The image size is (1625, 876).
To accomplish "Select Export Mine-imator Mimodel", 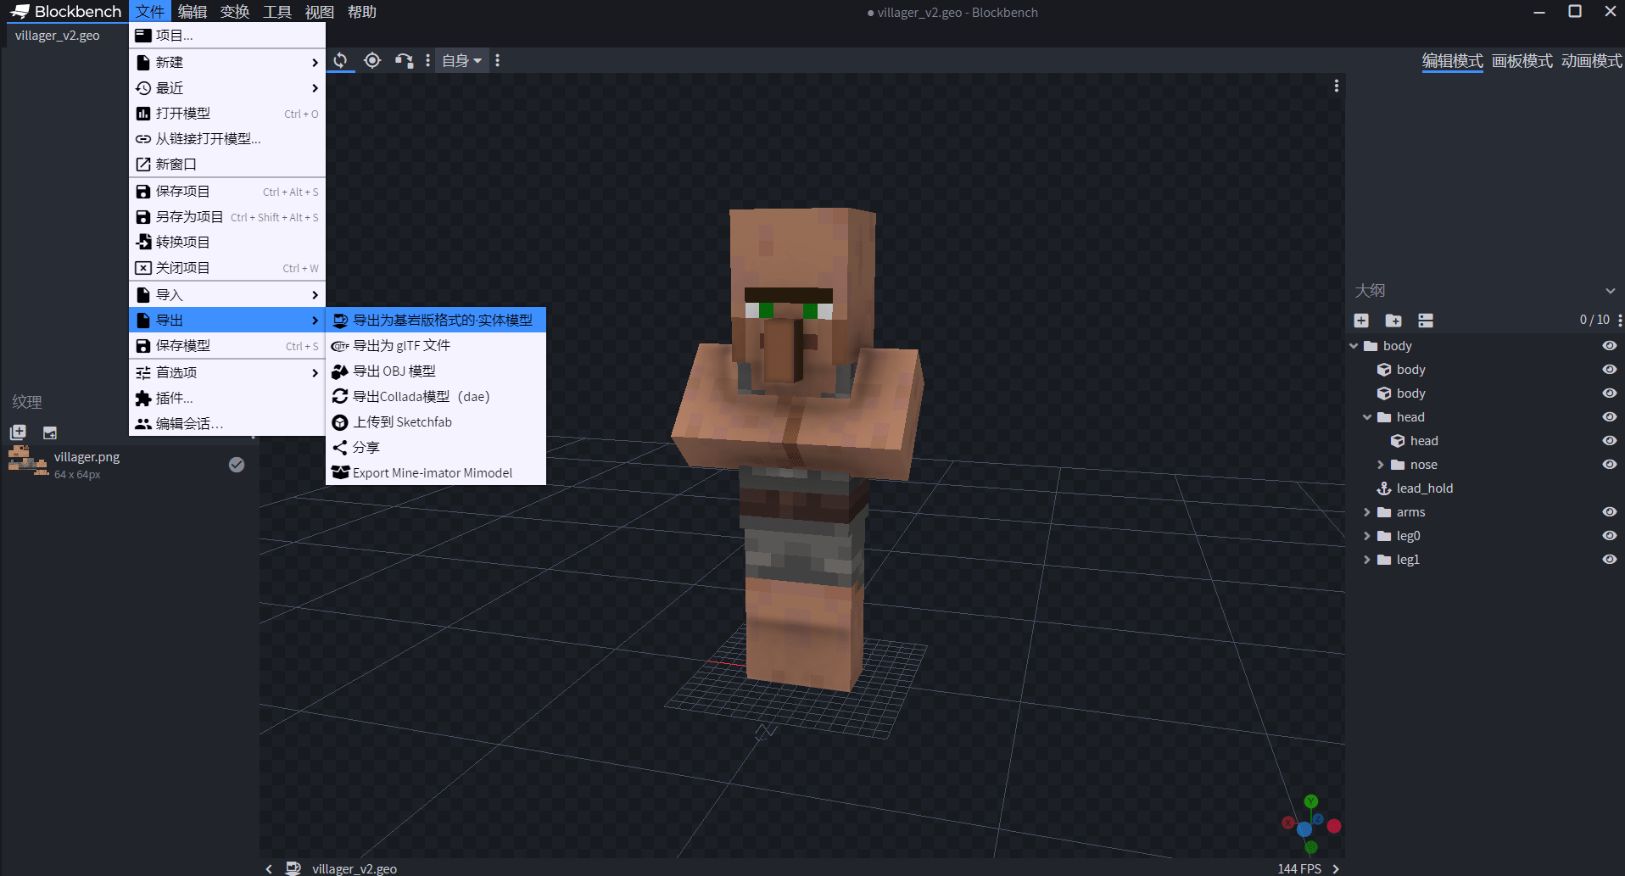I will tap(436, 472).
